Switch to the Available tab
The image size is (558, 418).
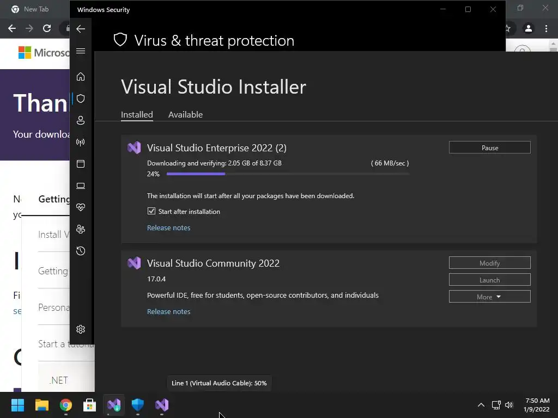pyautogui.click(x=185, y=114)
